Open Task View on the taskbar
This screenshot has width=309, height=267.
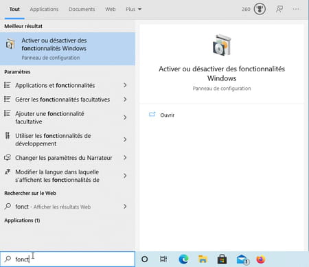pos(163,259)
